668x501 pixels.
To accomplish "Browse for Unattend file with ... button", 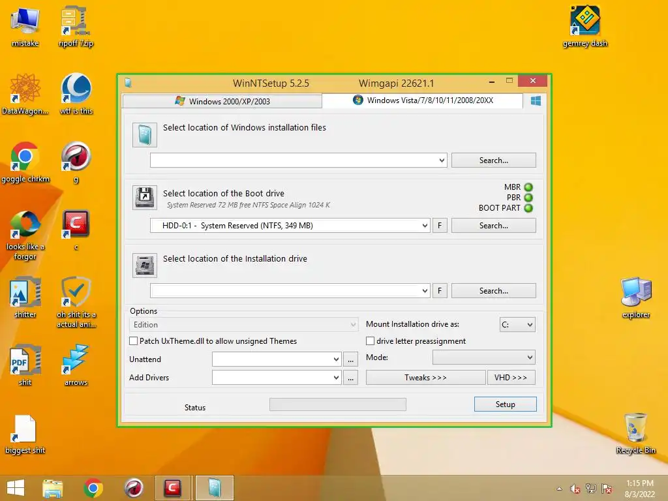I will coord(350,359).
